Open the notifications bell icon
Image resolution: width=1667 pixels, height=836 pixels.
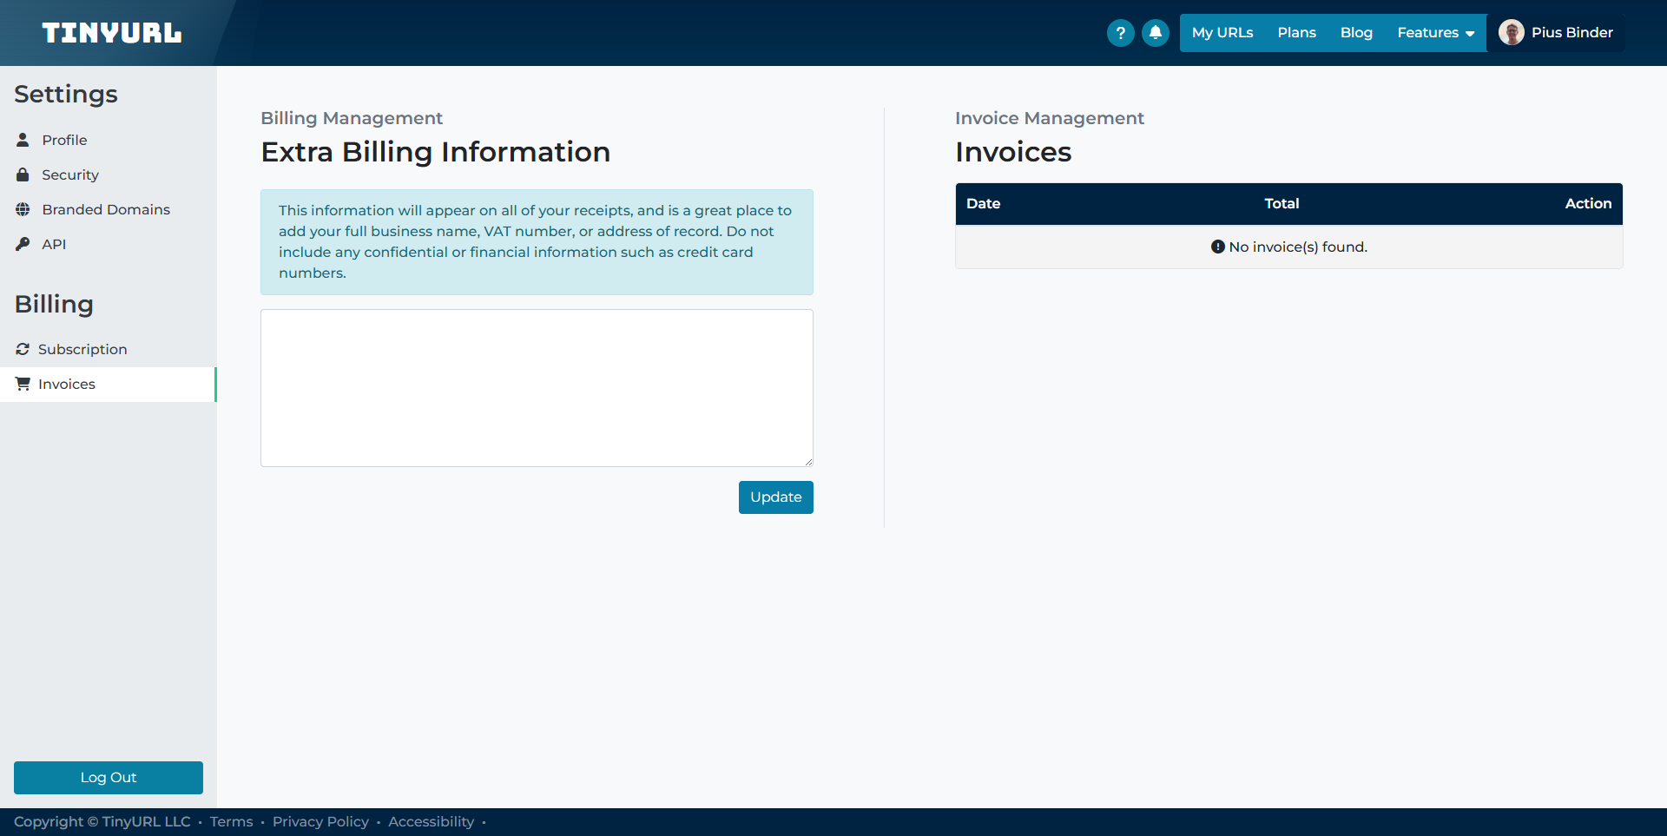(1155, 33)
